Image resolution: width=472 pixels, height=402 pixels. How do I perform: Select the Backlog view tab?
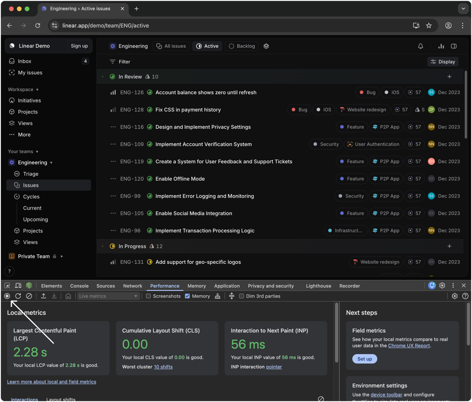click(242, 46)
